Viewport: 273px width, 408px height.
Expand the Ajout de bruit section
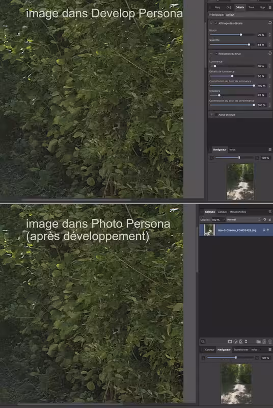pos(211,115)
